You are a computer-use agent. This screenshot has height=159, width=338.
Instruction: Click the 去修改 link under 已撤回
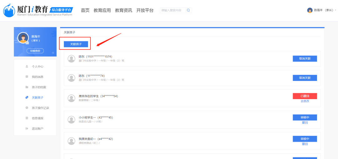(305, 101)
